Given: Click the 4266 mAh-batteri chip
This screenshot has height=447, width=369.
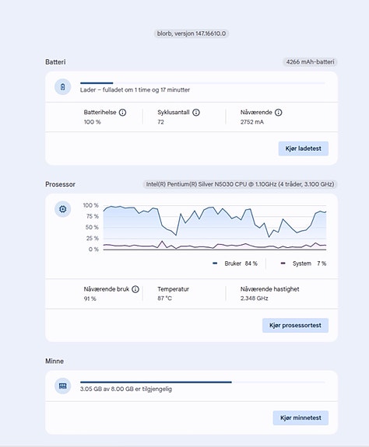Looking at the screenshot, I should pyautogui.click(x=310, y=62).
